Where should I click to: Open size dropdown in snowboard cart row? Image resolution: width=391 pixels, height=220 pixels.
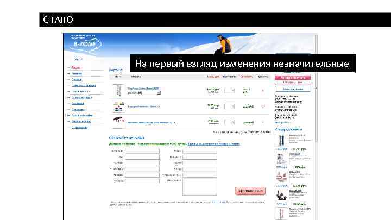149,93
